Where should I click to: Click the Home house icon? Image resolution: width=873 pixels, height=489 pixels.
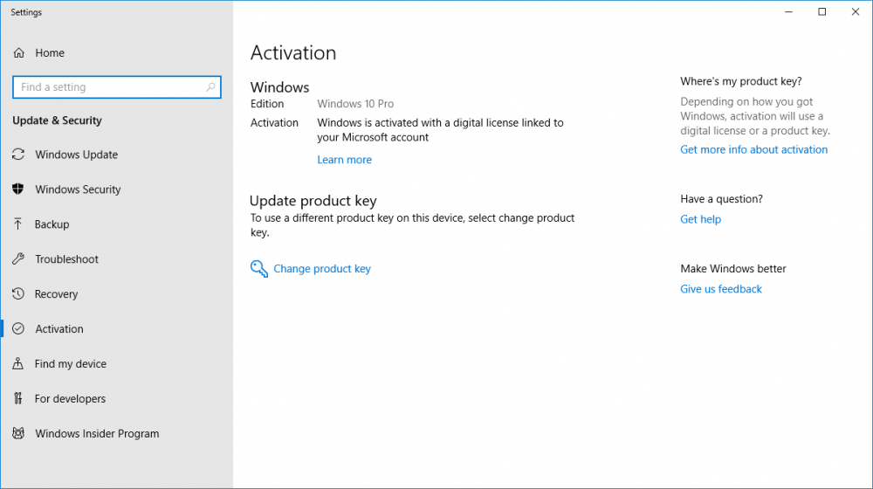[19, 53]
